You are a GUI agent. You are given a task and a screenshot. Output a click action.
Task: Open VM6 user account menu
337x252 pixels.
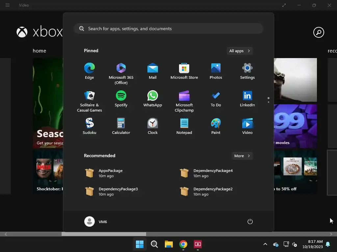point(96,221)
